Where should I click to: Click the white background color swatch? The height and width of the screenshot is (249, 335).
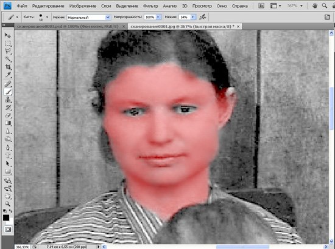(x=11, y=221)
